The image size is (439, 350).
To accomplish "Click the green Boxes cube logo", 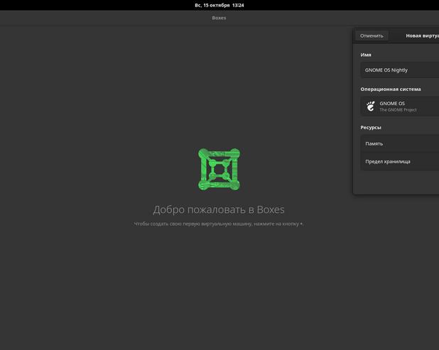I will coord(219,169).
